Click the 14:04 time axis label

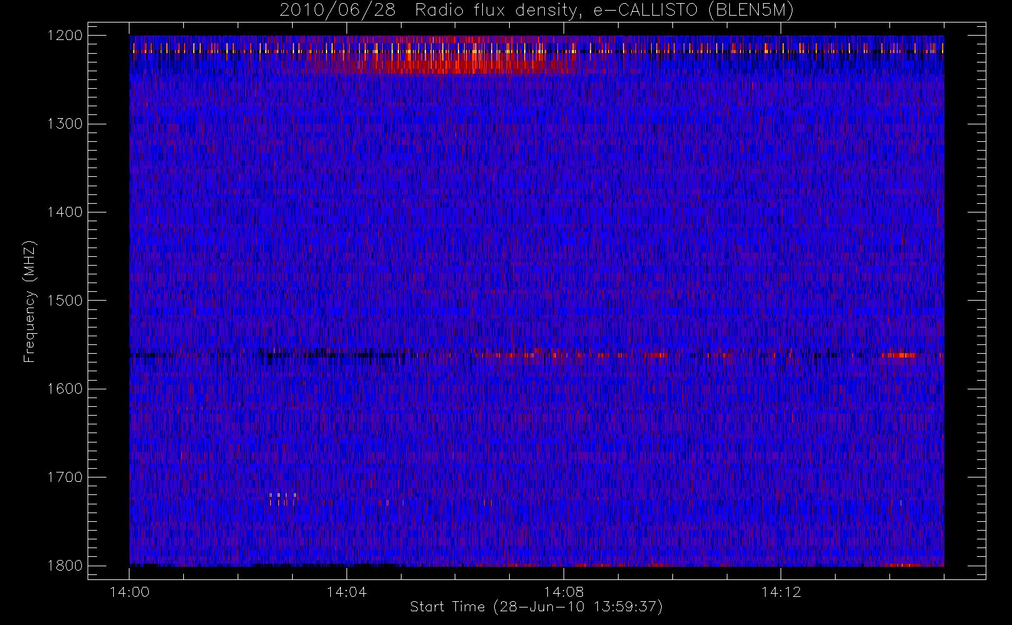[x=347, y=592]
